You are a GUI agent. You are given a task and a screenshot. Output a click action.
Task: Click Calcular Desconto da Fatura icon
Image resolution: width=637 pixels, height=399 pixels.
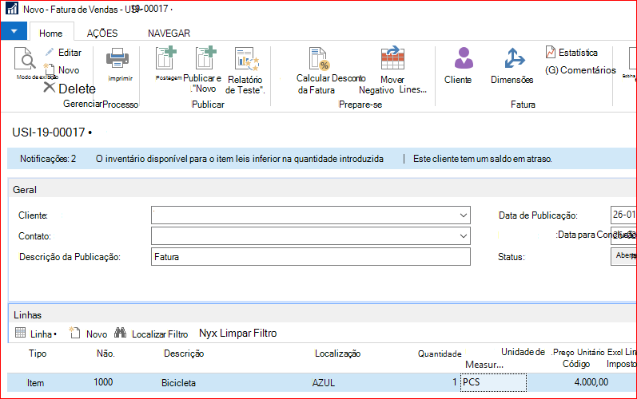tap(320, 59)
